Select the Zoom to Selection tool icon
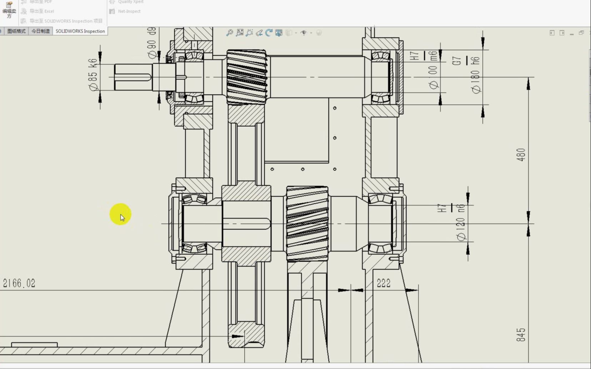 pos(249,33)
